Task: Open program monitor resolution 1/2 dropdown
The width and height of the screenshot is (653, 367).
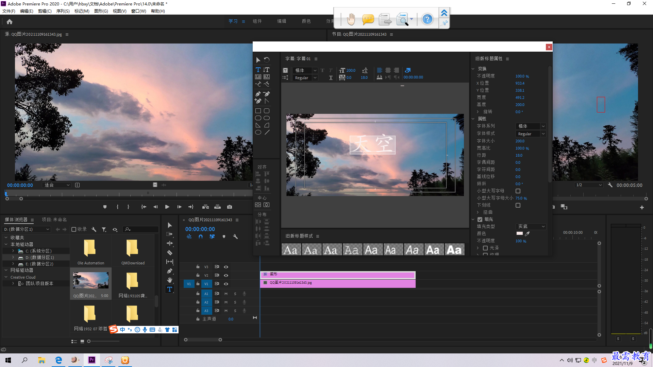Action: [x=588, y=185]
